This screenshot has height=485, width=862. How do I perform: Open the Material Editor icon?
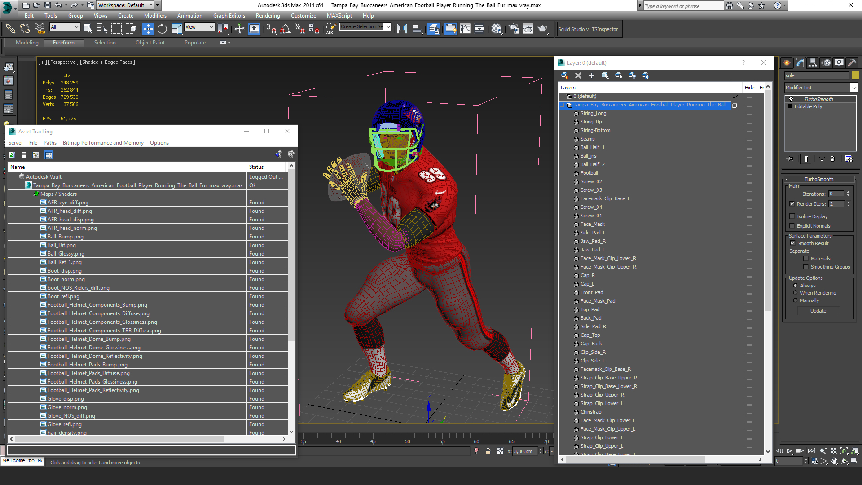[x=497, y=29]
